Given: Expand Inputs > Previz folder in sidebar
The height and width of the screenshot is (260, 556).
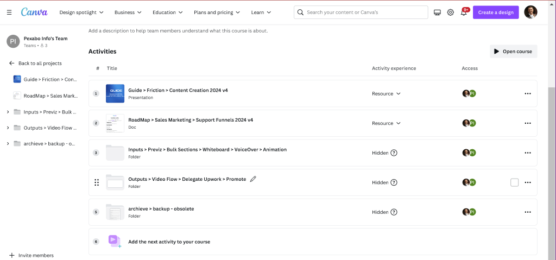Looking at the screenshot, I should click(x=8, y=112).
